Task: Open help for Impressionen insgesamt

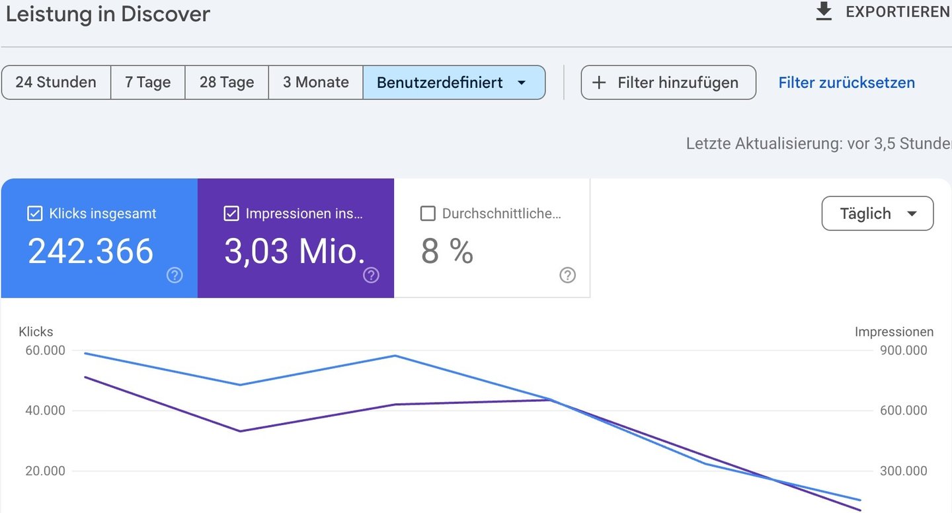Action: (371, 275)
